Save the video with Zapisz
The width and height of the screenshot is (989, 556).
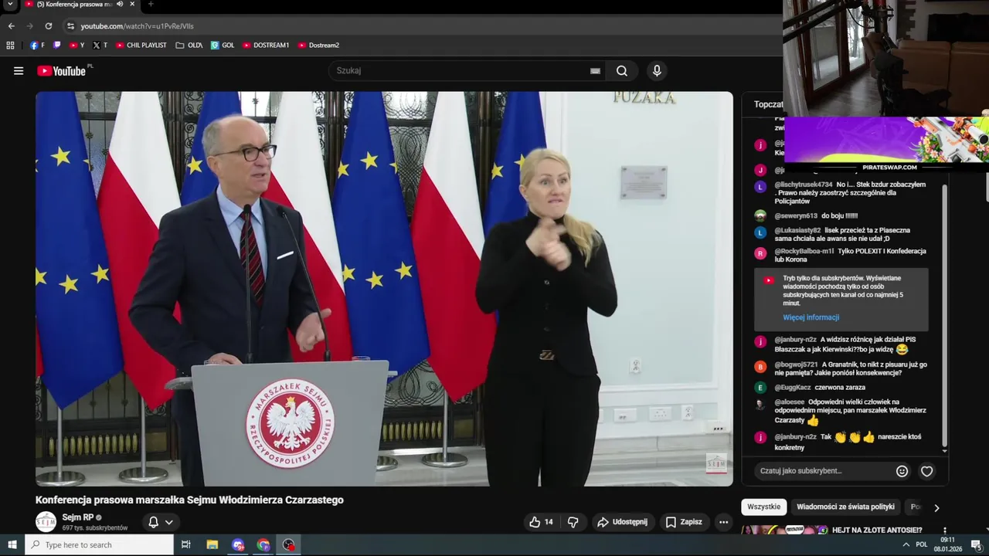684,522
